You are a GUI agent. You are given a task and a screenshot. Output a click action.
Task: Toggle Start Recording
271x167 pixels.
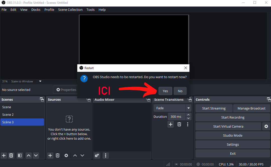click(x=233, y=117)
